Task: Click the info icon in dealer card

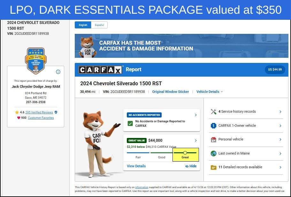Action: (x=58, y=72)
